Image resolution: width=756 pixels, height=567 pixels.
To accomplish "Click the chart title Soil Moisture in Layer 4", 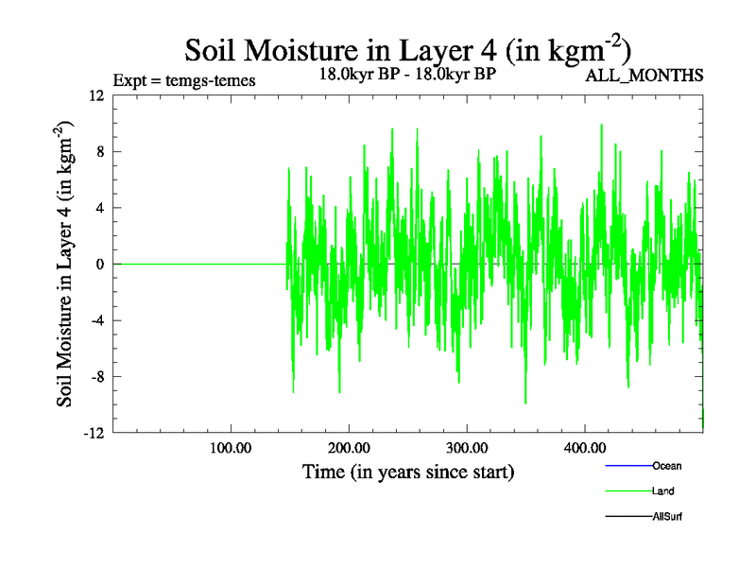I will [x=406, y=50].
